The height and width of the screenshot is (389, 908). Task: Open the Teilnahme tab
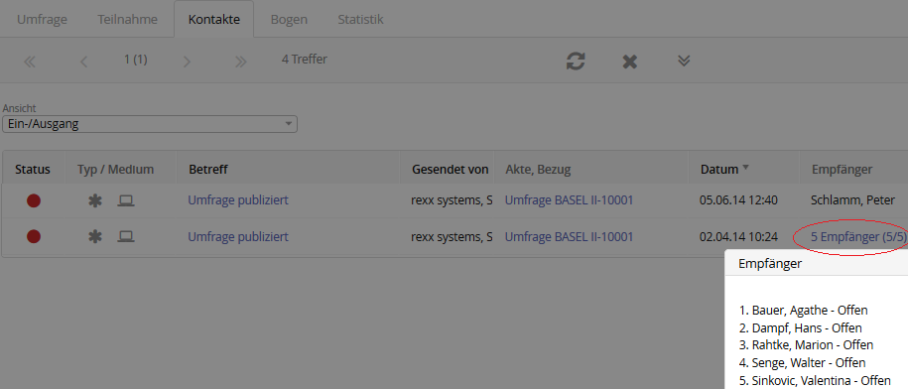tap(127, 19)
